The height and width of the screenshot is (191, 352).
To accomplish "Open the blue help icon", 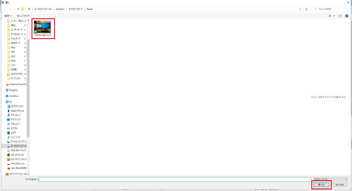I will [x=347, y=16].
